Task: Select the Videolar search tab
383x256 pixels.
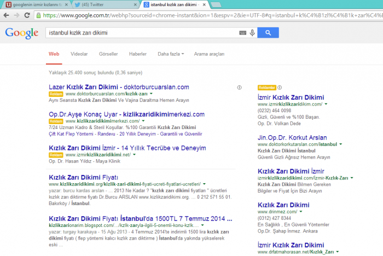Action: coord(79,54)
